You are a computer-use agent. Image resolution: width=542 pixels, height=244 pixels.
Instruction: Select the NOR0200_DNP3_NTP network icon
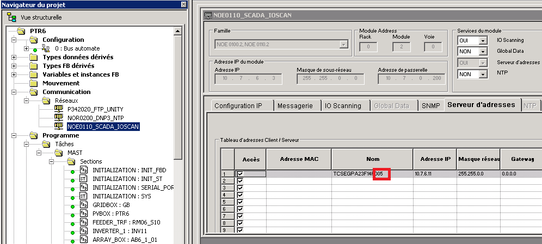[x=59, y=118]
